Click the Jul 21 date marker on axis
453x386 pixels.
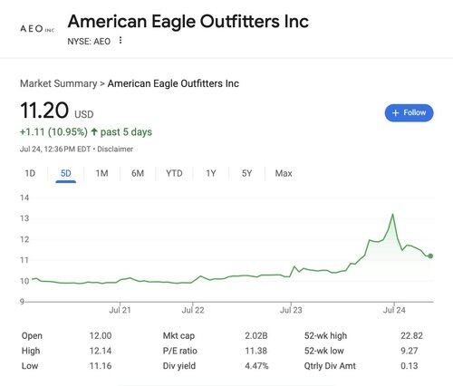click(x=120, y=310)
